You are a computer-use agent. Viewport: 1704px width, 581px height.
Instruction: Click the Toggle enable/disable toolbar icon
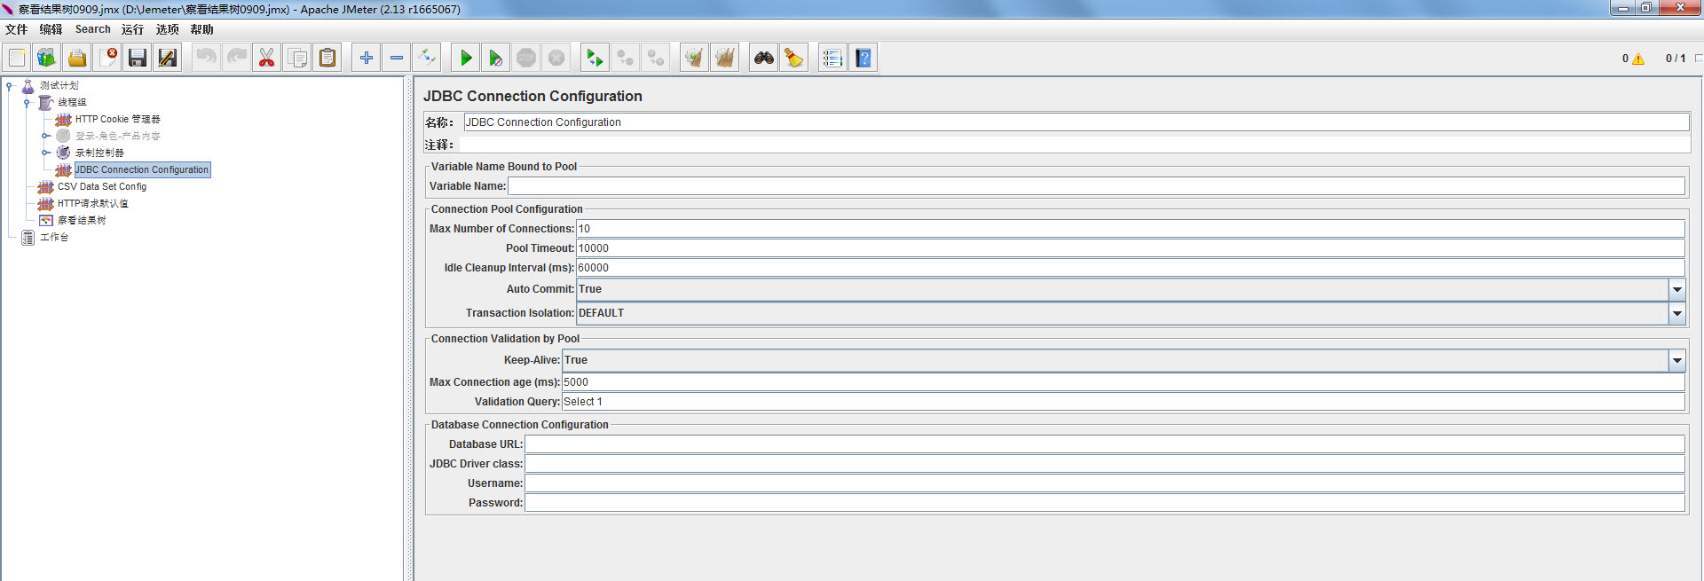427,58
